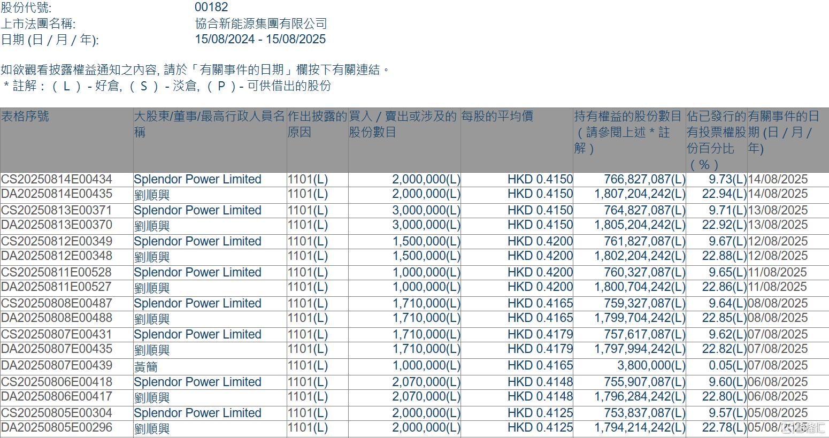Select share count 1,807,204,242(L)
This screenshot has height=438, width=829.
(640, 194)
